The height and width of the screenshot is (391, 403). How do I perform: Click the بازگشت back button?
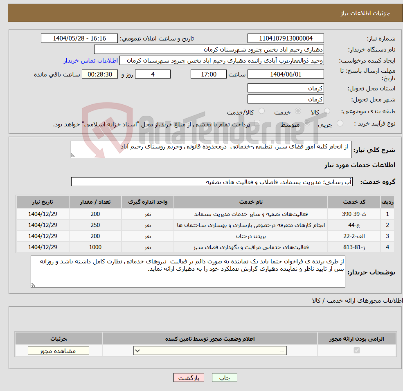189,378
